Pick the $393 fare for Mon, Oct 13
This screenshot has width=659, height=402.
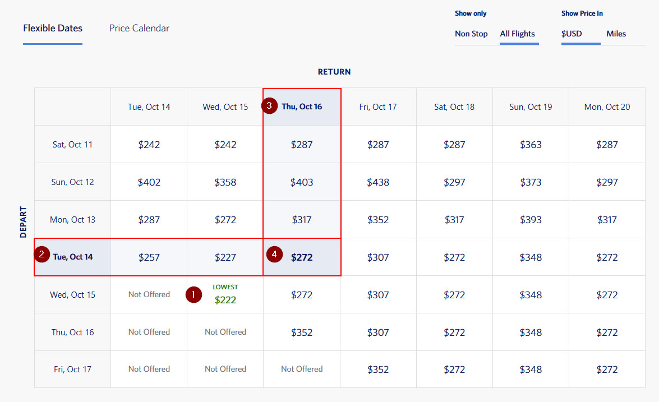click(531, 220)
